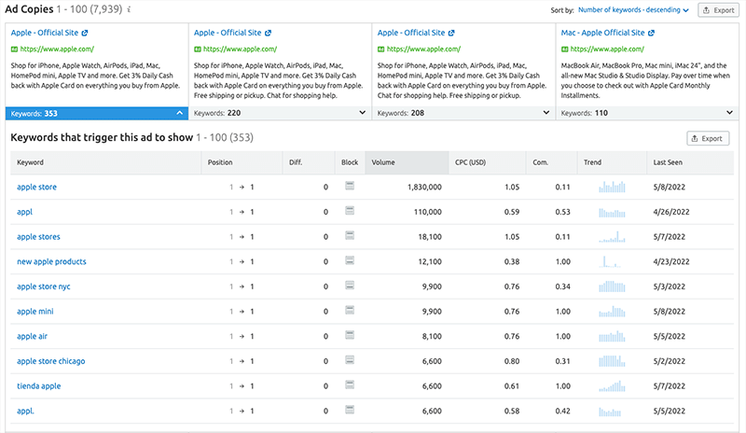The width and height of the screenshot is (746, 433).
Task: Open the 'apple mini' keyword link
Action: click(35, 312)
